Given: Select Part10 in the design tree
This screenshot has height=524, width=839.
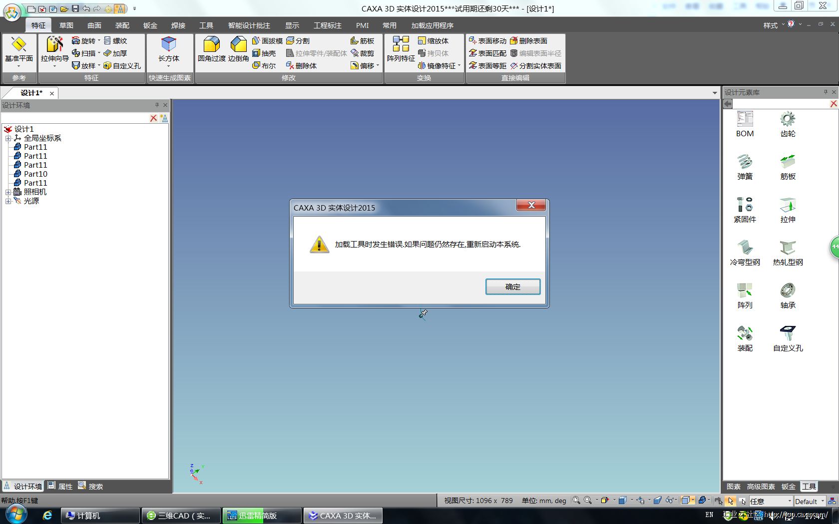Looking at the screenshot, I should tap(35, 174).
